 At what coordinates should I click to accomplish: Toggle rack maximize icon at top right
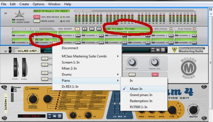pyautogui.click(x=211, y=9)
